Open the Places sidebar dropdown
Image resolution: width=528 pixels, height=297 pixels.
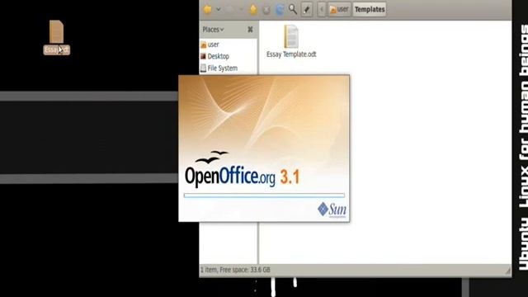pyautogui.click(x=213, y=30)
